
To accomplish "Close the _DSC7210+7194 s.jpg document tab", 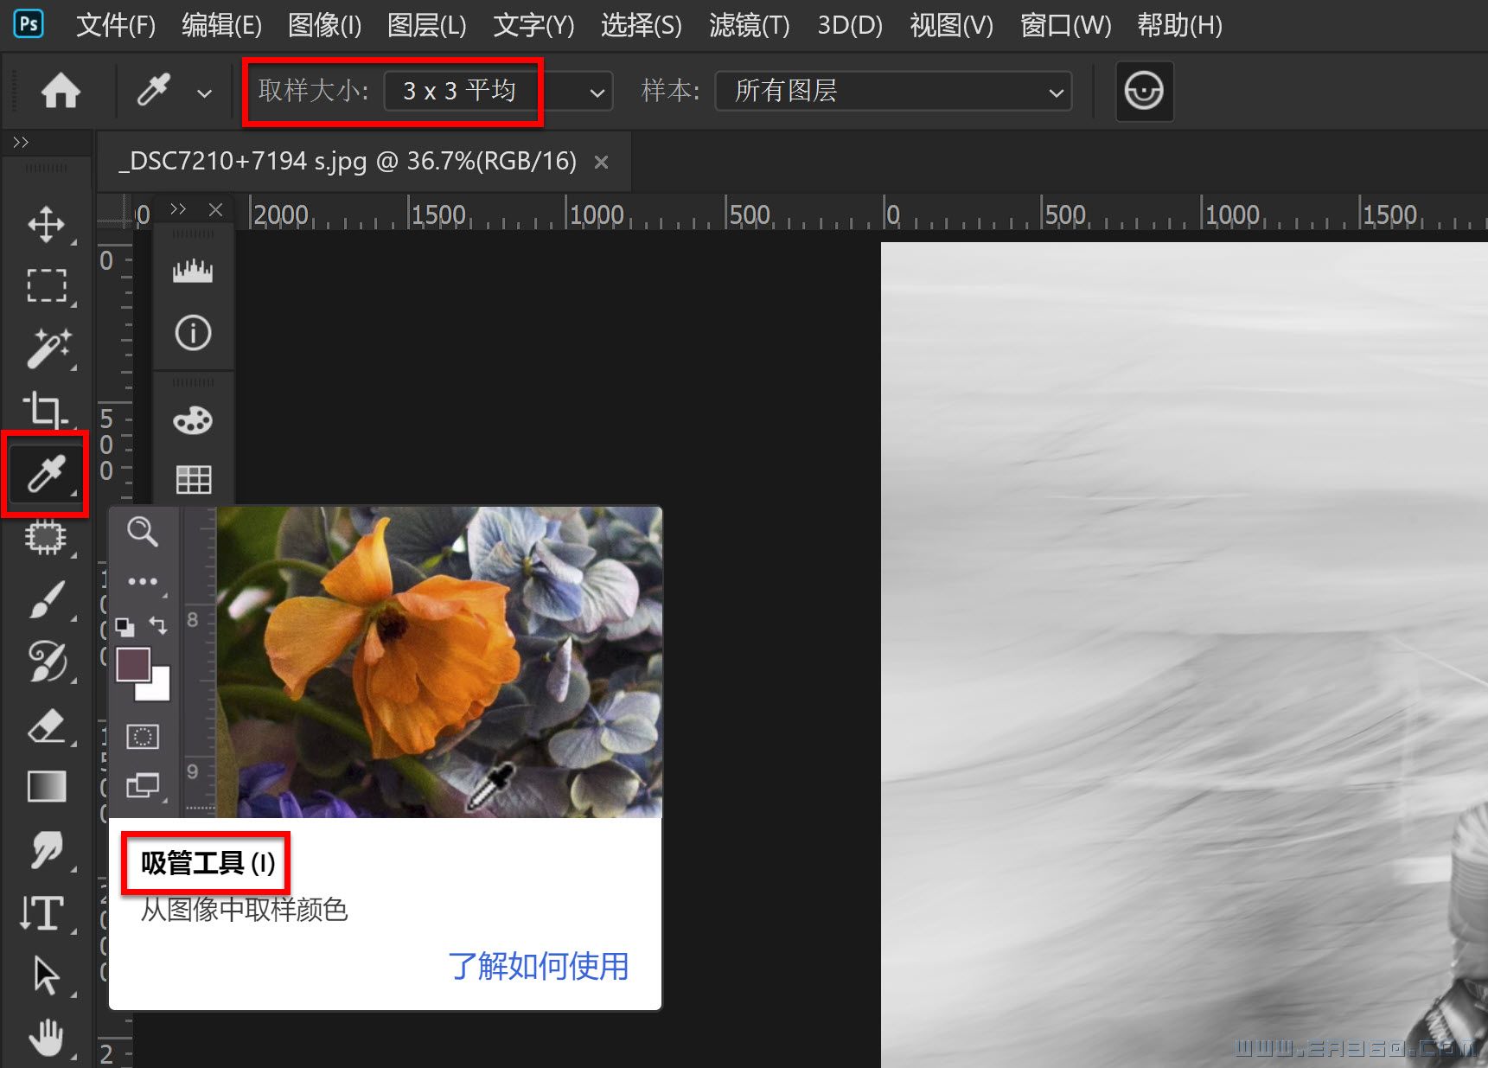I will pos(601,162).
